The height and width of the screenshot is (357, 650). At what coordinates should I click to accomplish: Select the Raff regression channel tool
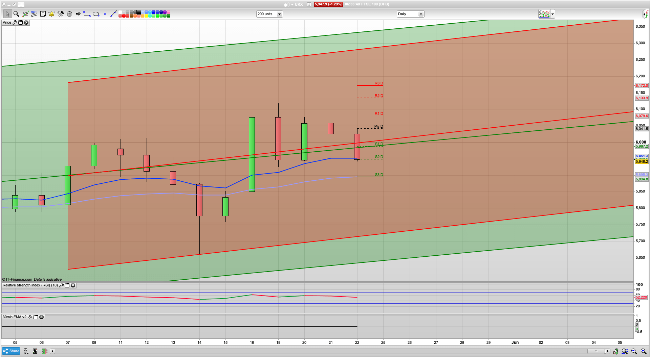pos(34,14)
